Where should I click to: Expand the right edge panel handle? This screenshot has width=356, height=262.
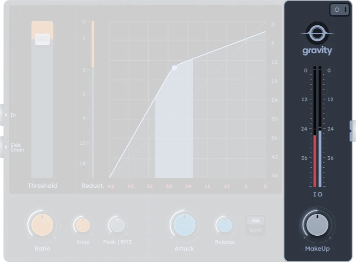click(351, 131)
